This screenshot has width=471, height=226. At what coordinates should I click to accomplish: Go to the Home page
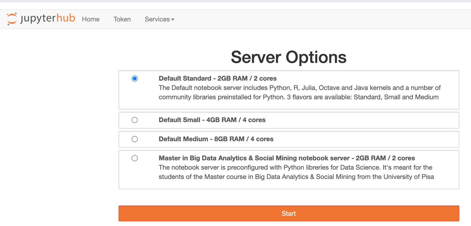[x=91, y=19]
